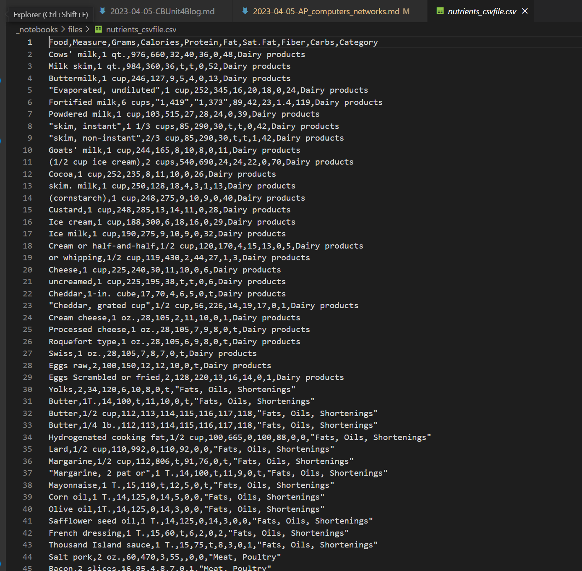Click the "Cheese,1 cup" row
The height and width of the screenshot is (571, 582).
pos(165,270)
